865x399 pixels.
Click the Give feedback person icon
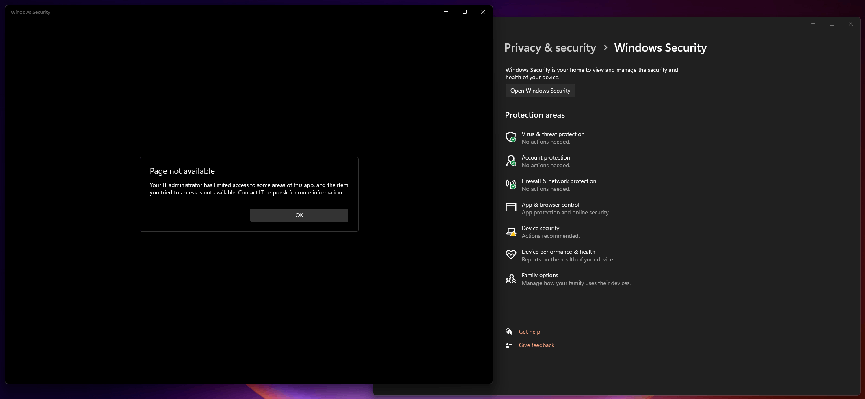coord(509,345)
